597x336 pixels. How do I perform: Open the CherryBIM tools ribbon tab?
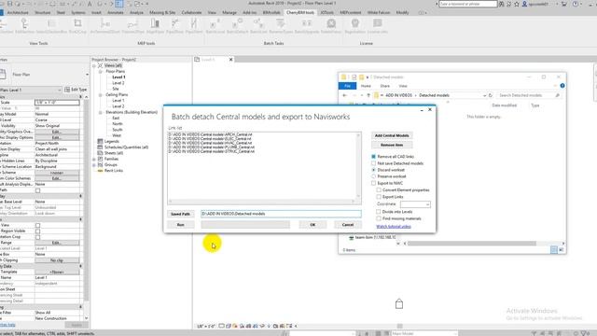300,12
